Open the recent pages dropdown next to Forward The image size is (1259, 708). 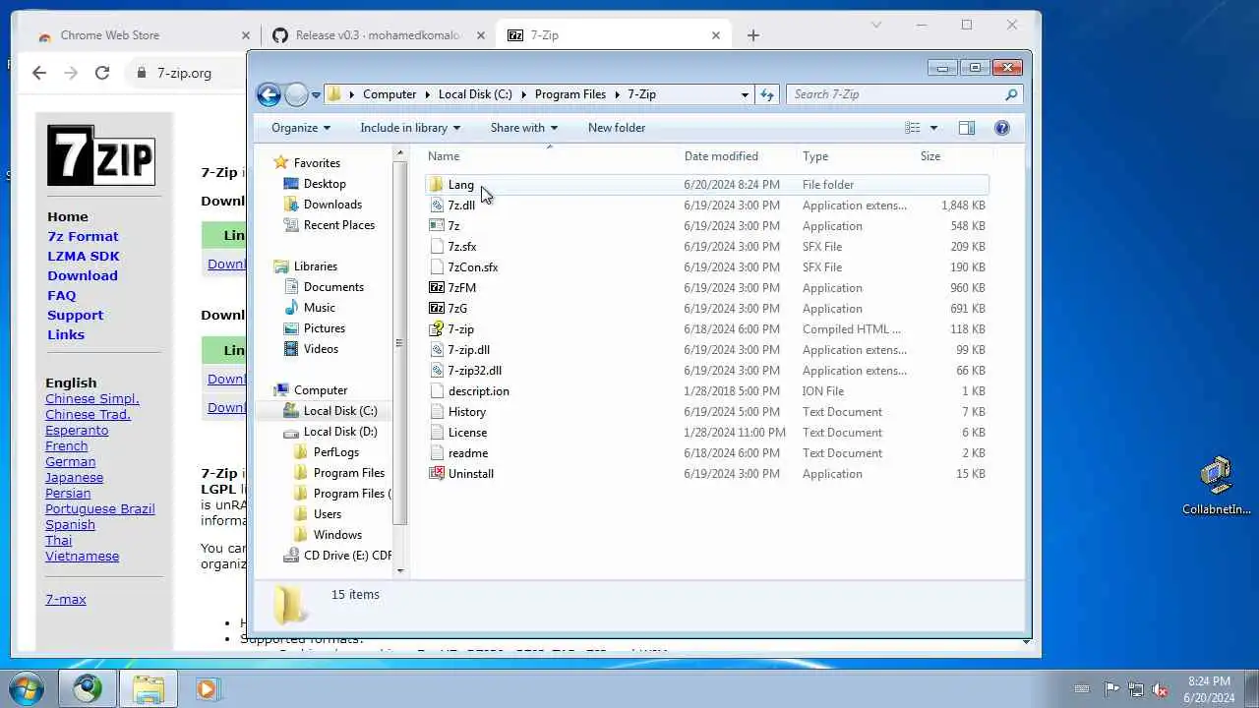(316, 95)
